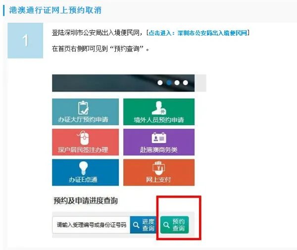Click the 进度查询 search button
This screenshot has height=250, width=297.
(144, 225)
